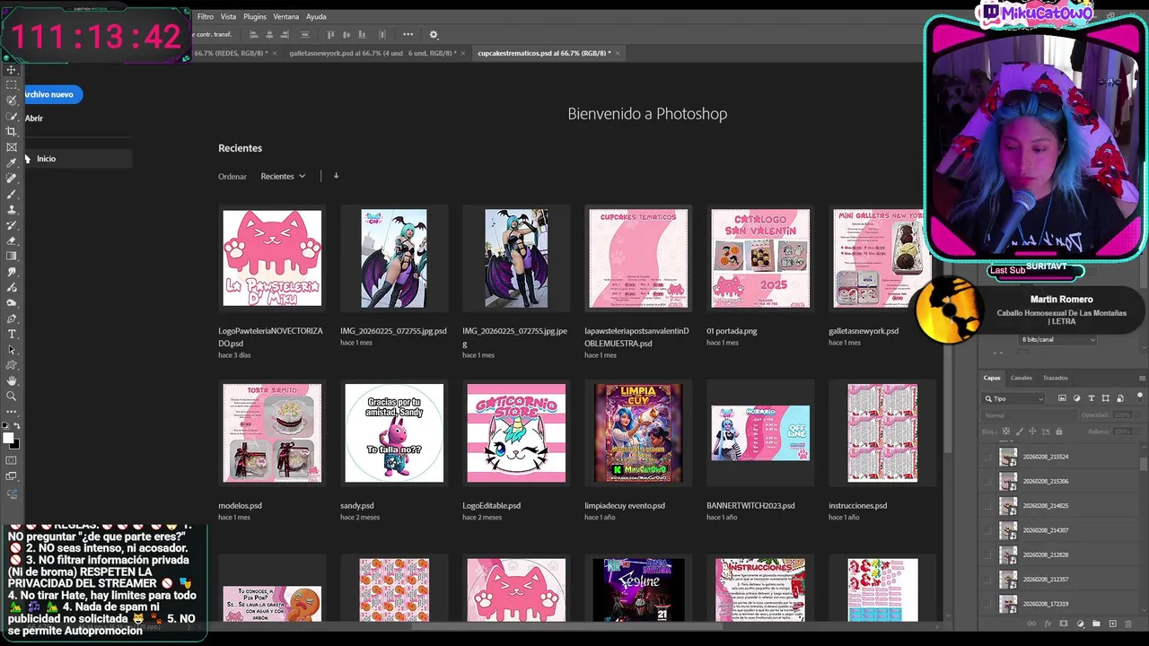This screenshot has width=1149, height=646.
Task: Click the align top edges icon
Action: tap(330, 34)
